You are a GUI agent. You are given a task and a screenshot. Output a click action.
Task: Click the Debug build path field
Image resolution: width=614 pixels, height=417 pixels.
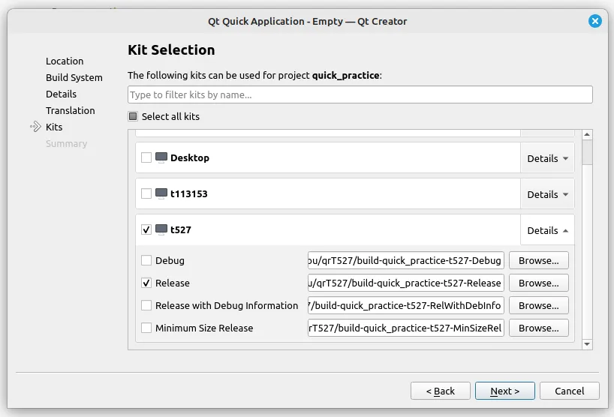click(x=405, y=260)
